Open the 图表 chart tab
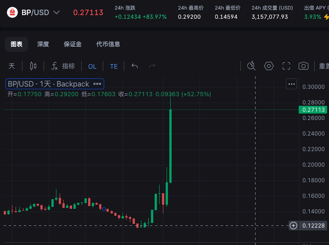Screen dimensions: 329x245 [16, 44]
